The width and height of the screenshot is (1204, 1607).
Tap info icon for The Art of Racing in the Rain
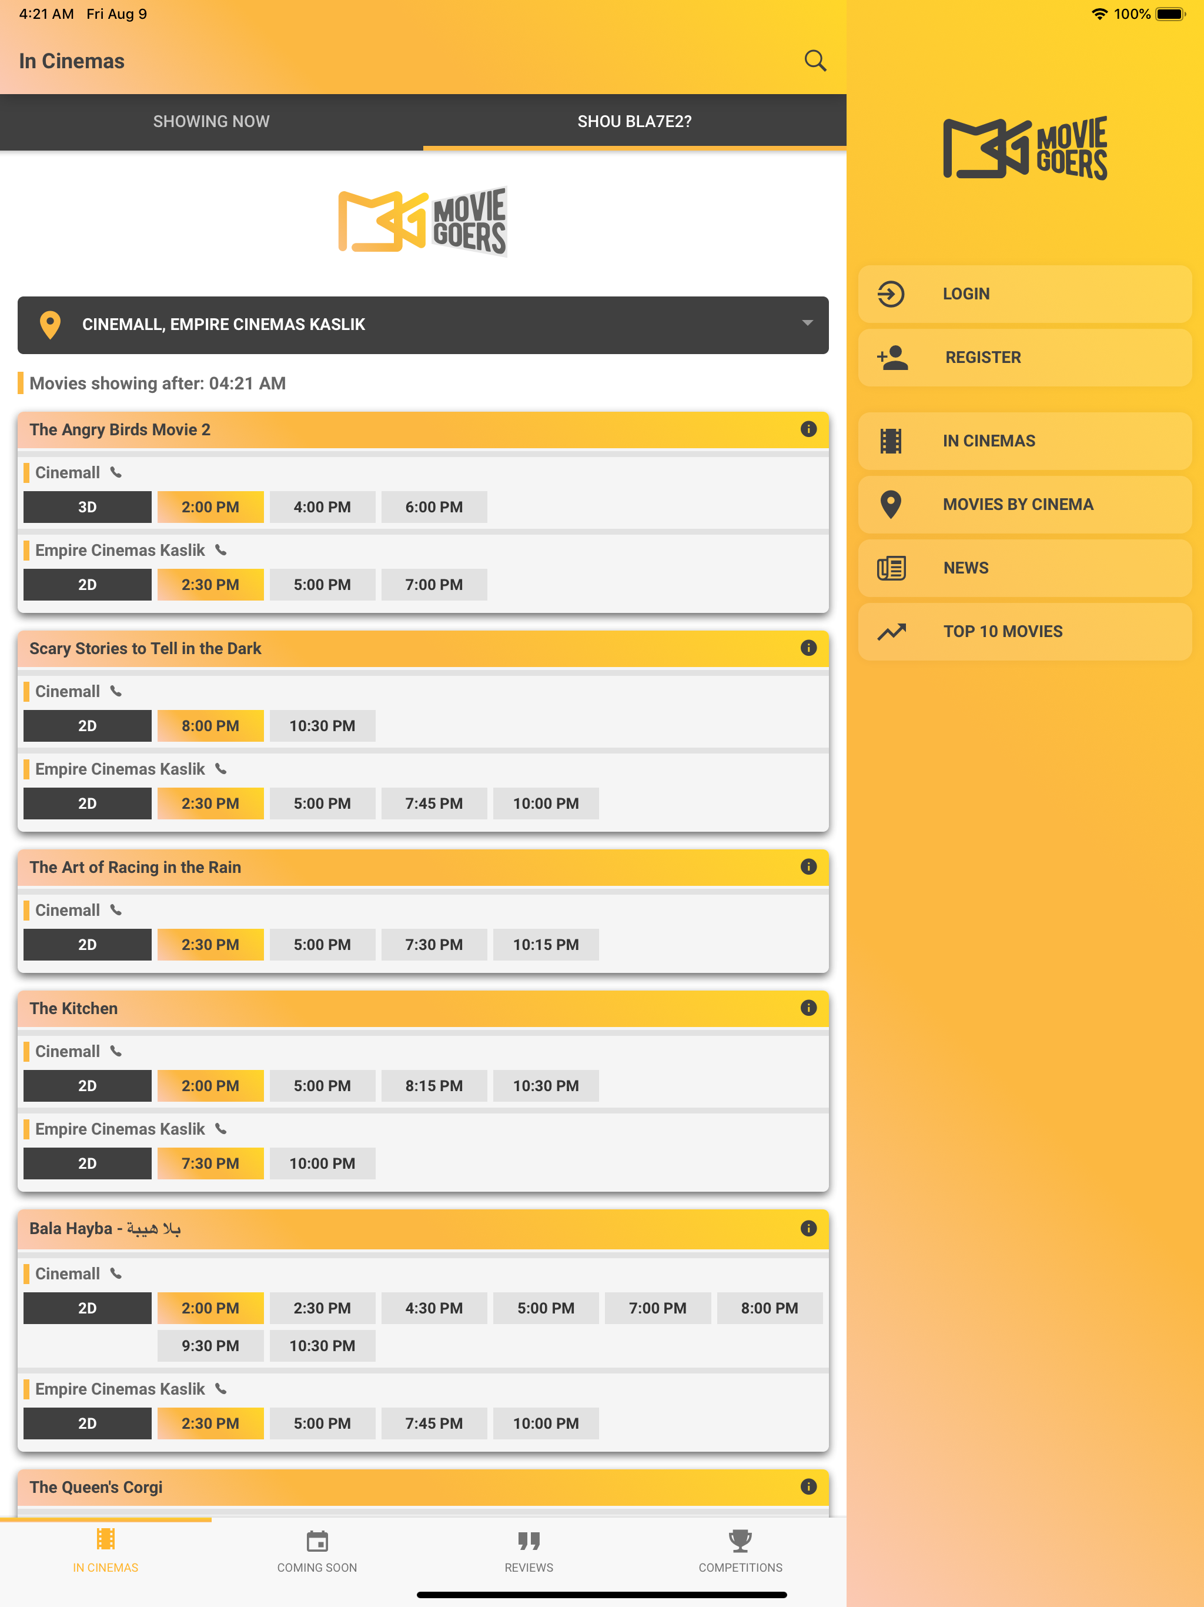click(808, 866)
